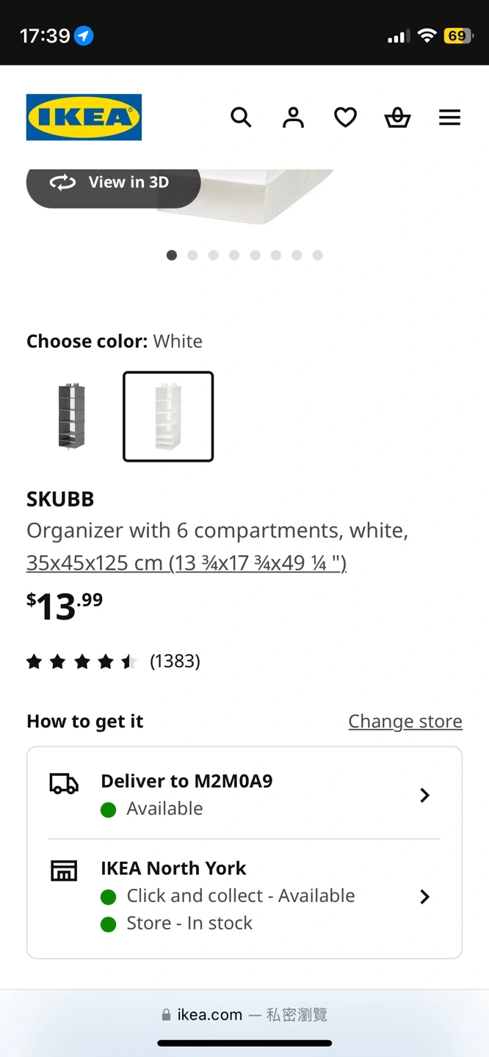
Task: Tap the star rating to view reviews
Action: point(82,662)
